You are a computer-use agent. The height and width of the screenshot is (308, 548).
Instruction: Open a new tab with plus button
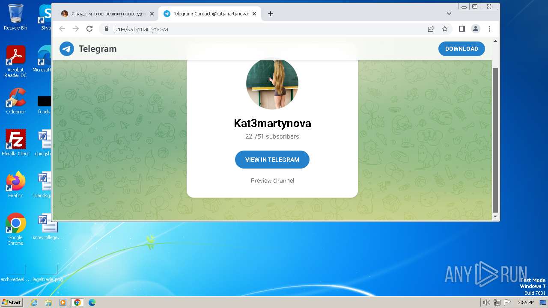(x=270, y=14)
